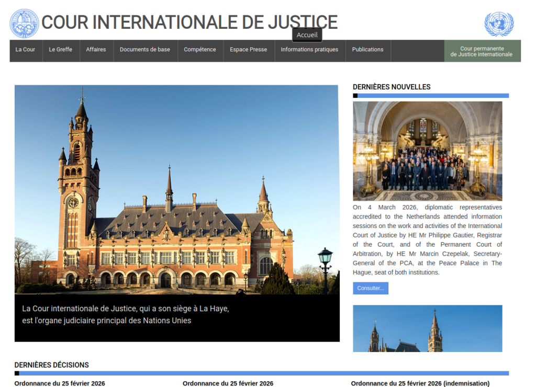Open the La Cour menu

click(25, 50)
